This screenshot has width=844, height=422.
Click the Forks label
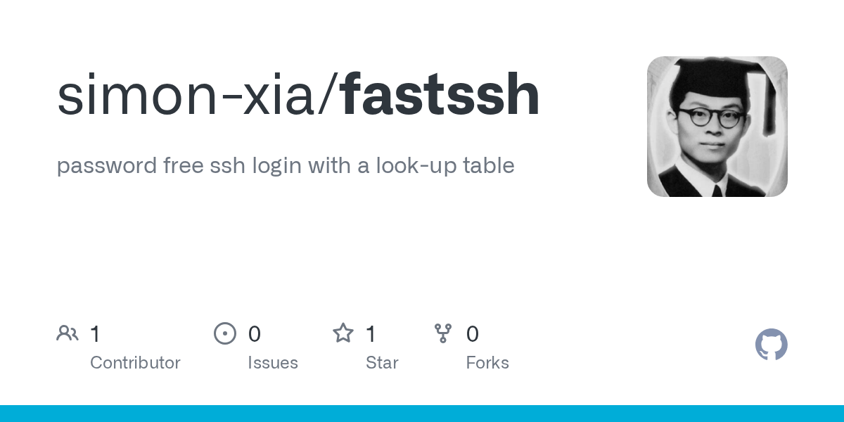coord(487,363)
